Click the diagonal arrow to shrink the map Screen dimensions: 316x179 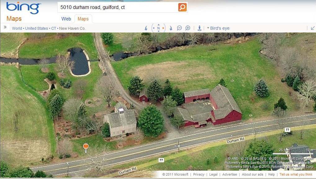[313, 28]
